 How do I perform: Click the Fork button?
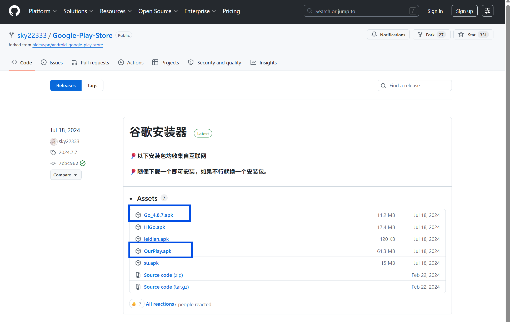pos(431,35)
